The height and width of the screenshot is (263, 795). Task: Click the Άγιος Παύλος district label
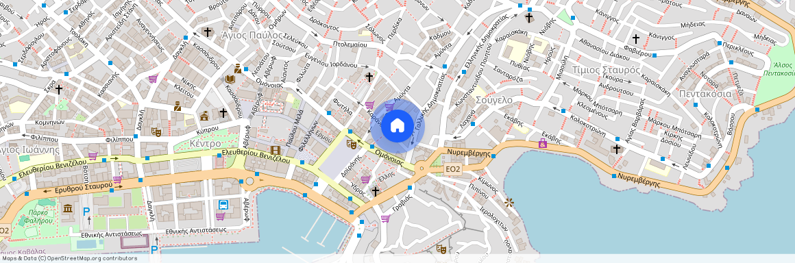point(252,35)
